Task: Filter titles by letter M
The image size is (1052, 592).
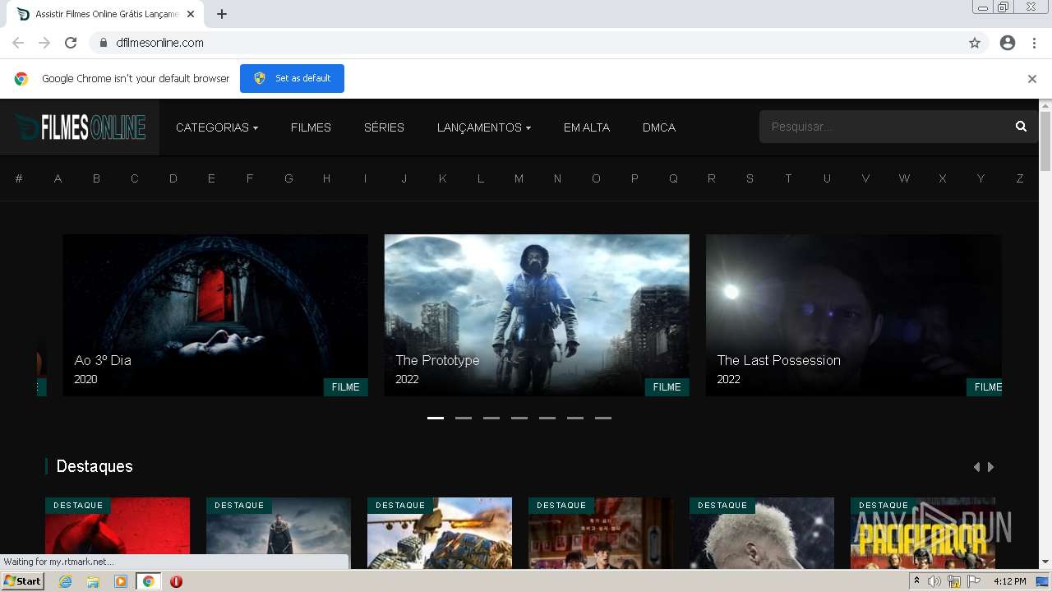Action: point(519,178)
